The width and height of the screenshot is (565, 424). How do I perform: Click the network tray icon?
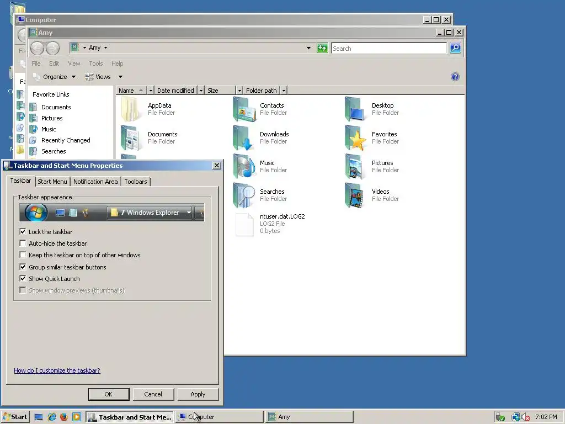pyautogui.click(x=516, y=417)
